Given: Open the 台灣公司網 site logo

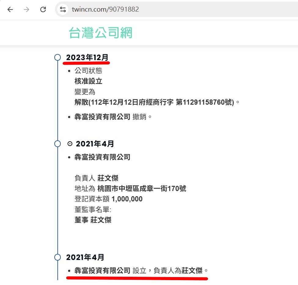Looking at the screenshot, I should (100, 33).
